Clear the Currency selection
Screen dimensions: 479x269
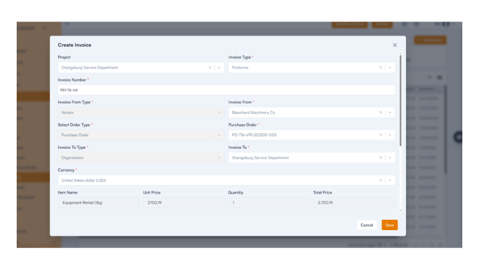[380, 180]
